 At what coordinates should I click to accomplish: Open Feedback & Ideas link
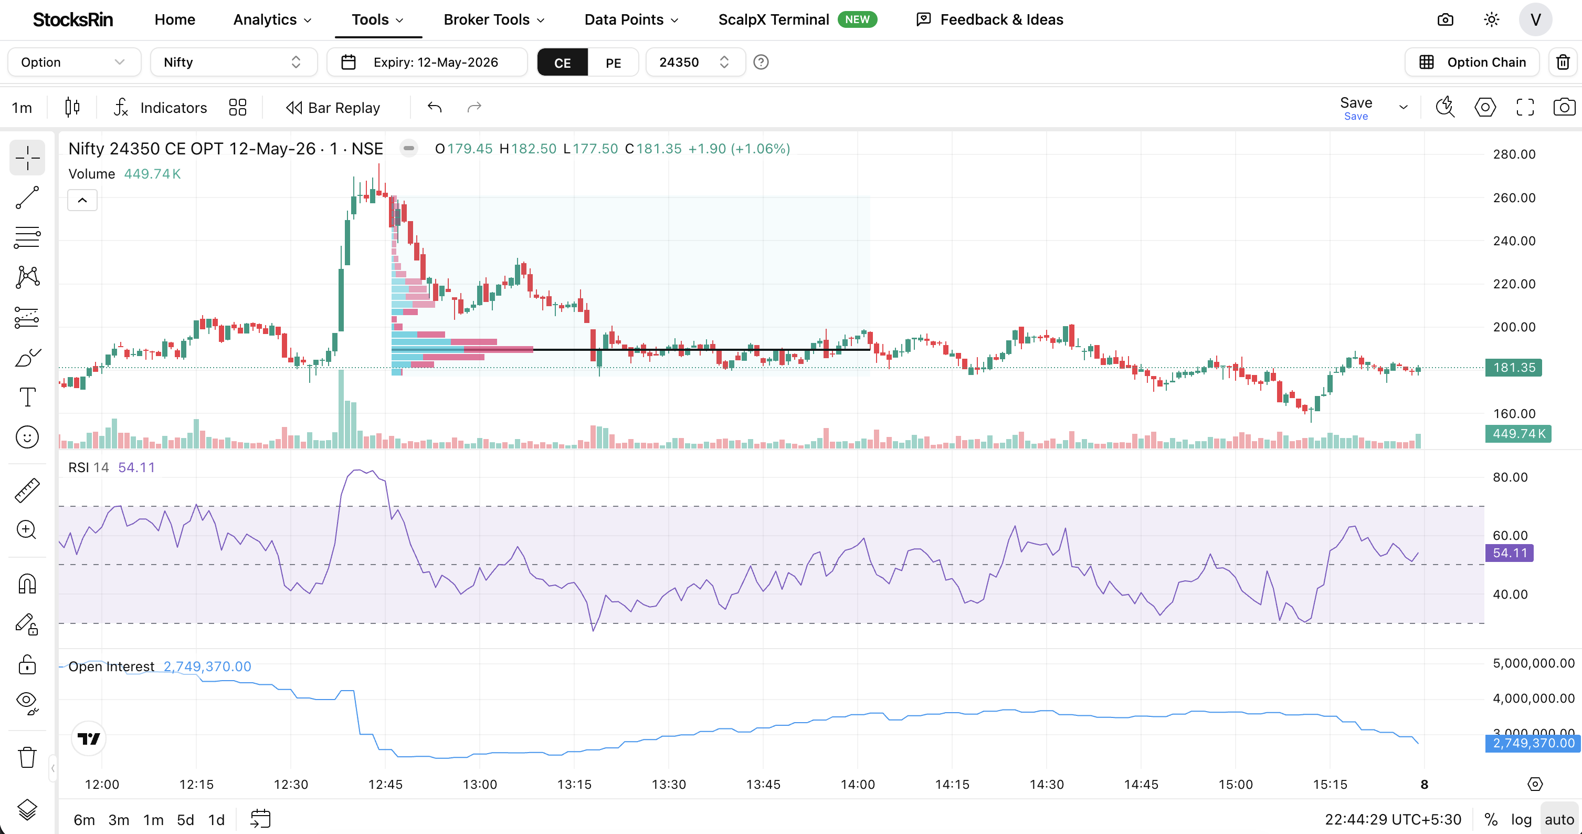click(990, 19)
